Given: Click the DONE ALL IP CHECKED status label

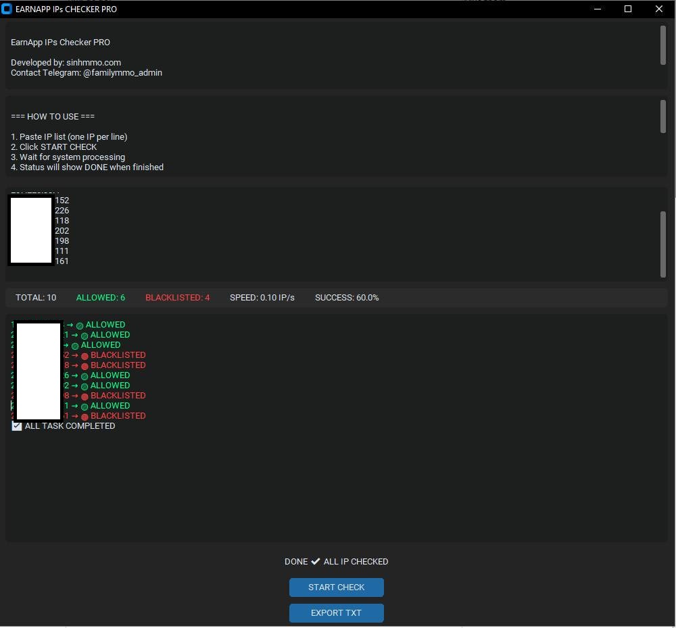Looking at the screenshot, I should point(336,562).
